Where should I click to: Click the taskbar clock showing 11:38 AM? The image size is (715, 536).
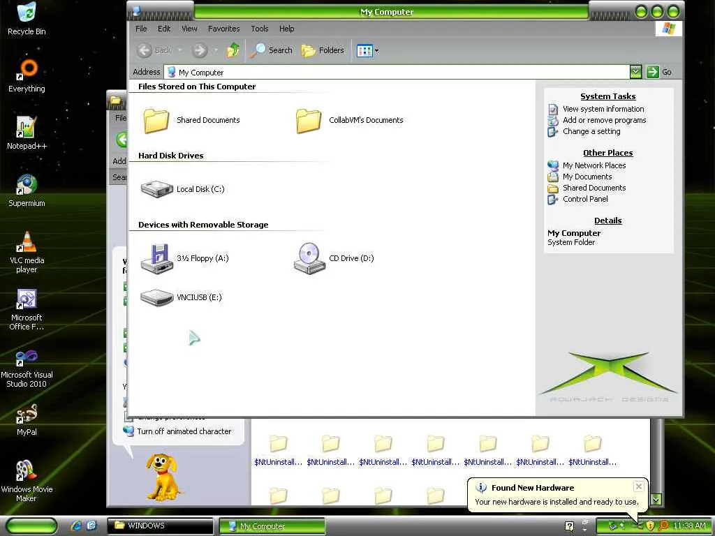[x=689, y=526]
